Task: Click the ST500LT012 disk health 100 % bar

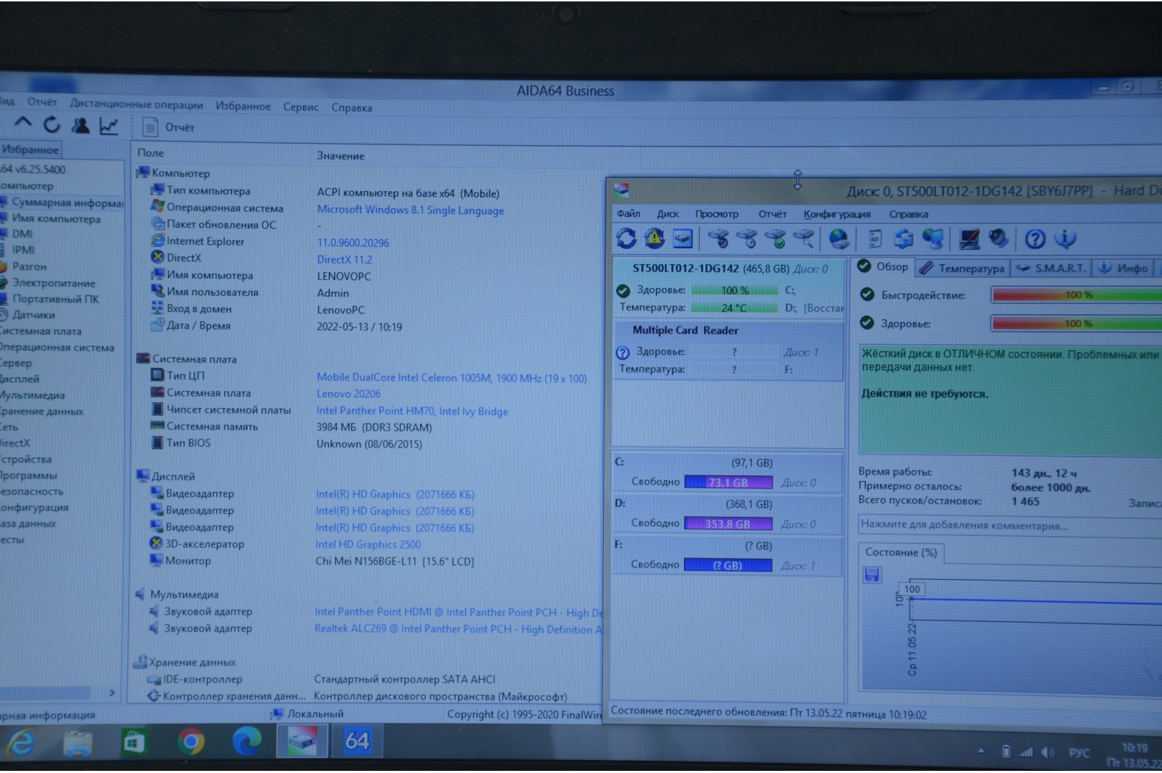Action: click(734, 290)
